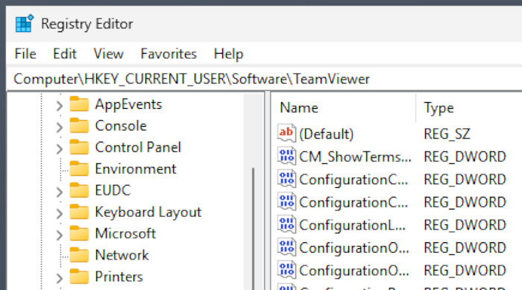Open the File menu

[25, 54]
